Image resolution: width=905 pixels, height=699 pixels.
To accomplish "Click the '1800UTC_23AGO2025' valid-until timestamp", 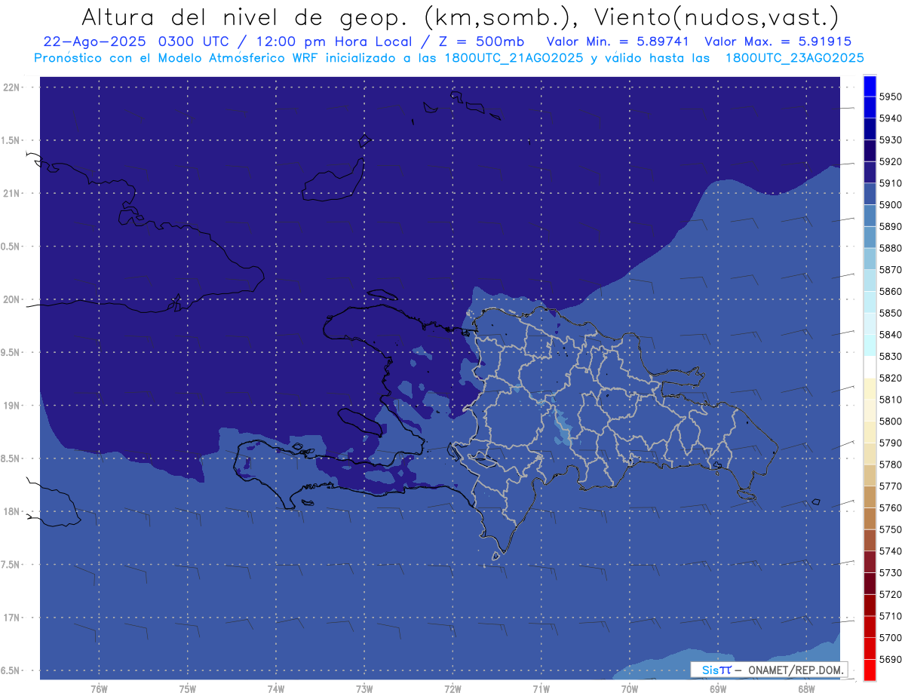I will coord(794,58).
